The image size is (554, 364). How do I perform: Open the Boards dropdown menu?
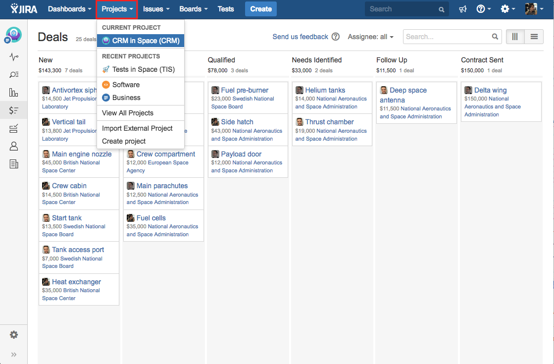coord(193,9)
